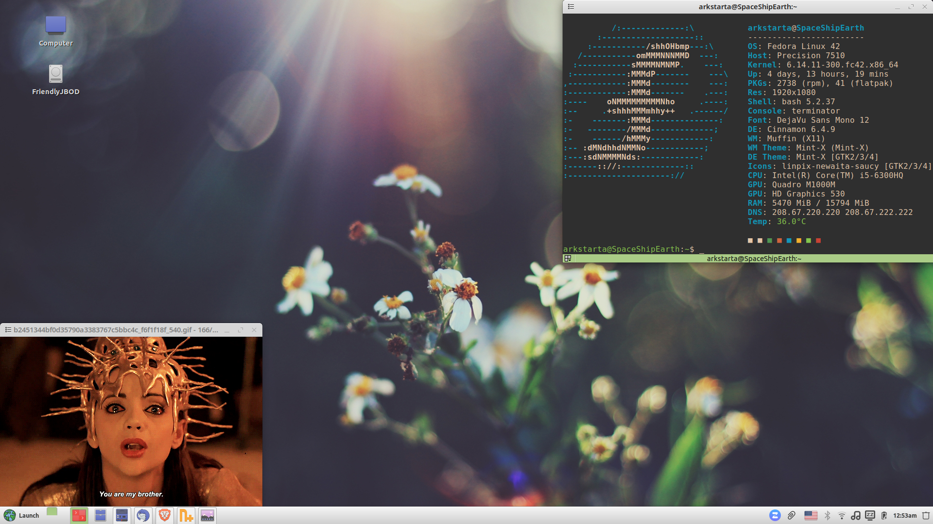This screenshot has width=933, height=524.
Task: Click the terminal window title arkstarta@SpaceShipEarth:~
Action: [748, 7]
